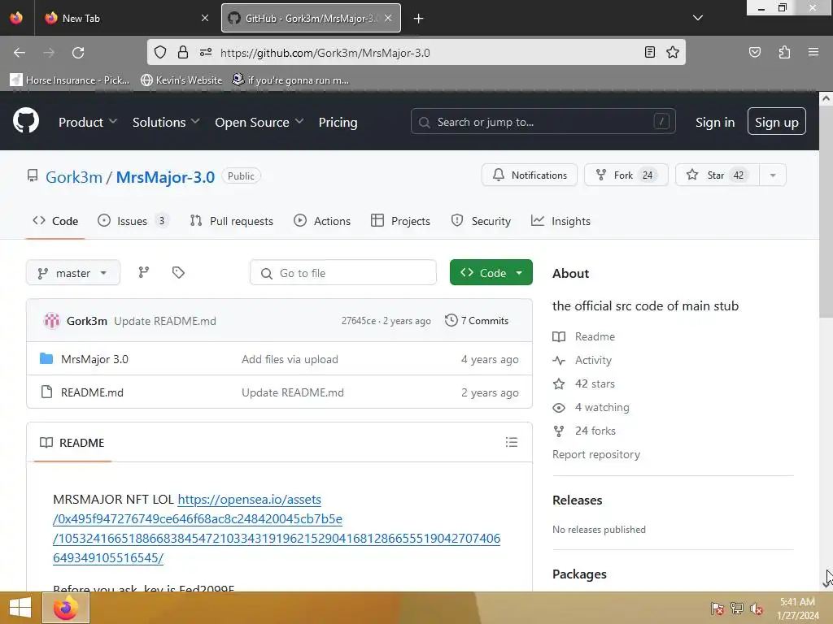Switch to the Insights tab
The width and height of the screenshot is (833, 624).
pyautogui.click(x=561, y=221)
